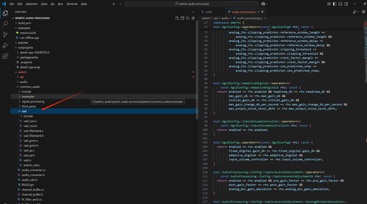Image resolution: width=367 pixels, height=204 pixels.
Task: Open the Extensions view
Action: click(5, 56)
